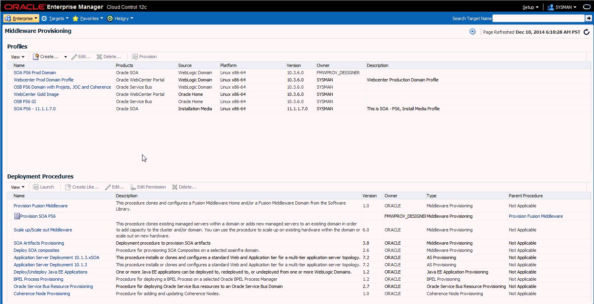Click the Create Like toolbar button

point(82,187)
